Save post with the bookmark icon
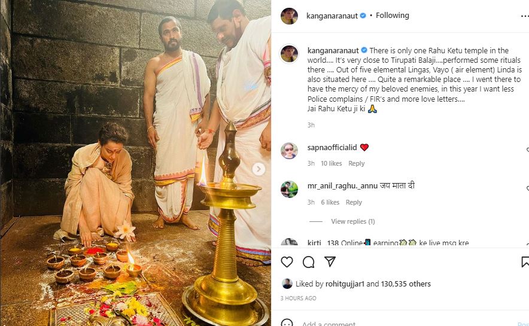The image size is (529, 326). tap(525, 262)
